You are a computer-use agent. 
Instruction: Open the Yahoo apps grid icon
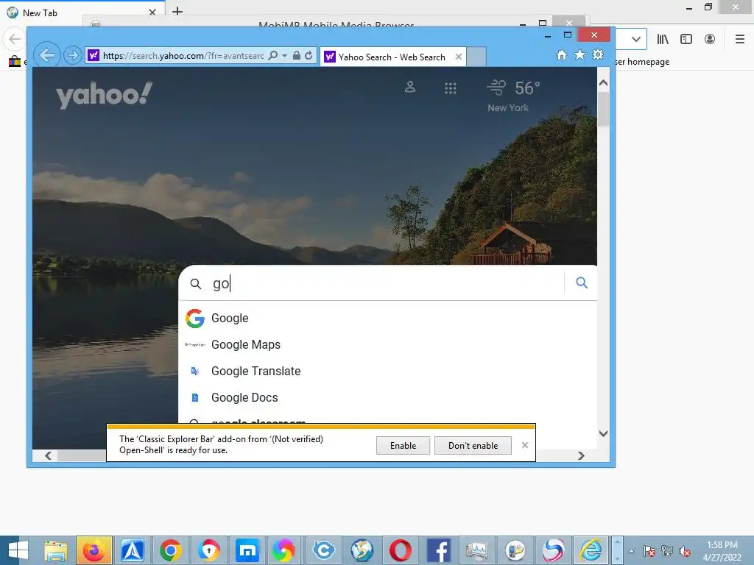point(450,88)
